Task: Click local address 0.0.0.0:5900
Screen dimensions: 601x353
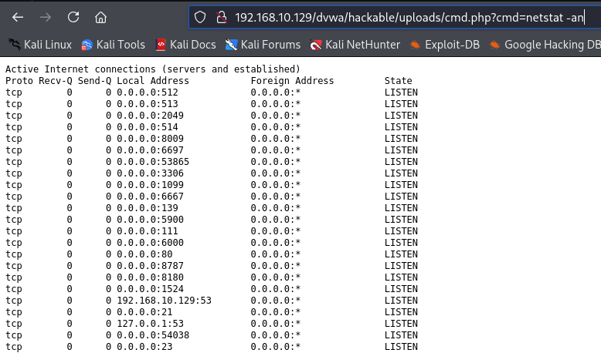Action: (150, 220)
